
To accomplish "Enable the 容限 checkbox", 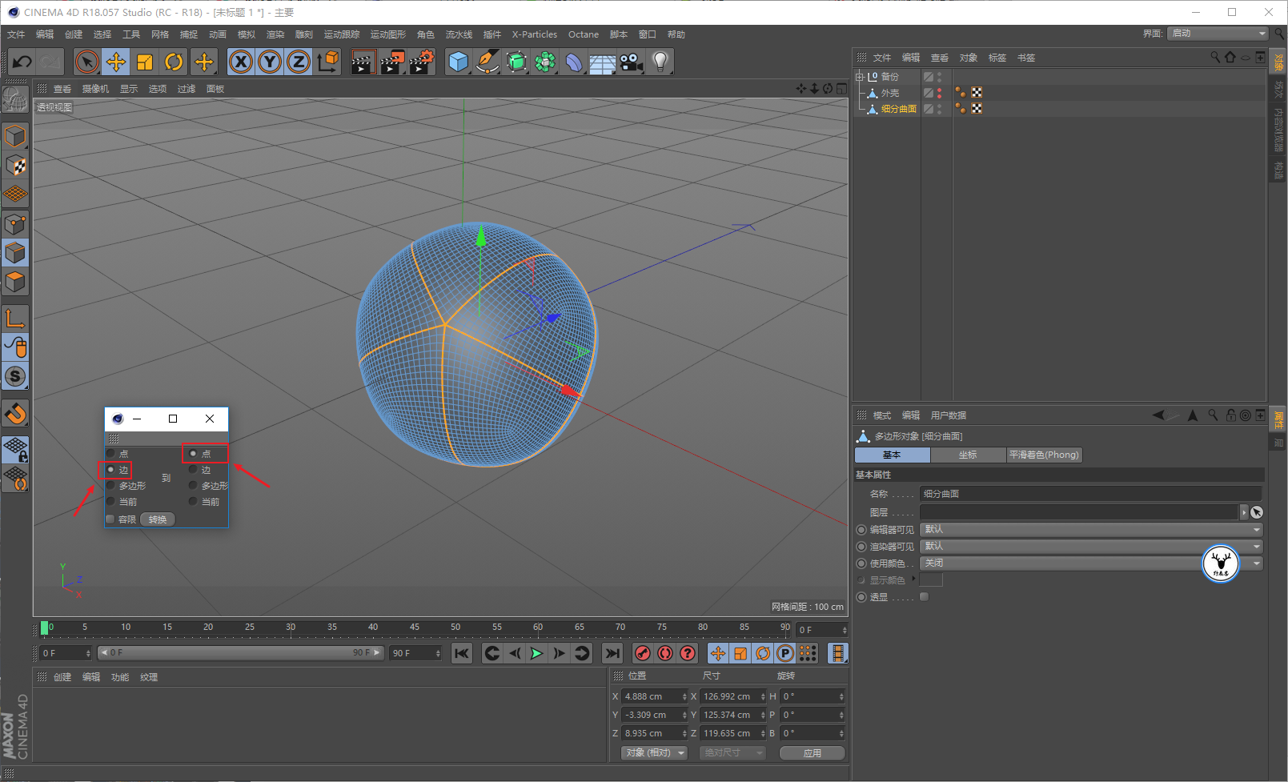I will (110, 519).
